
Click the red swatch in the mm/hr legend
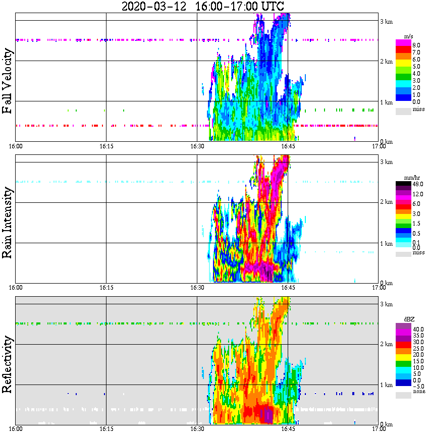[x=403, y=207]
